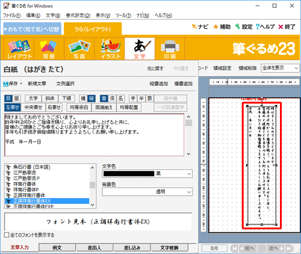Open the ツール(T) menu
The width and height of the screenshot is (301, 254).
(123, 16)
